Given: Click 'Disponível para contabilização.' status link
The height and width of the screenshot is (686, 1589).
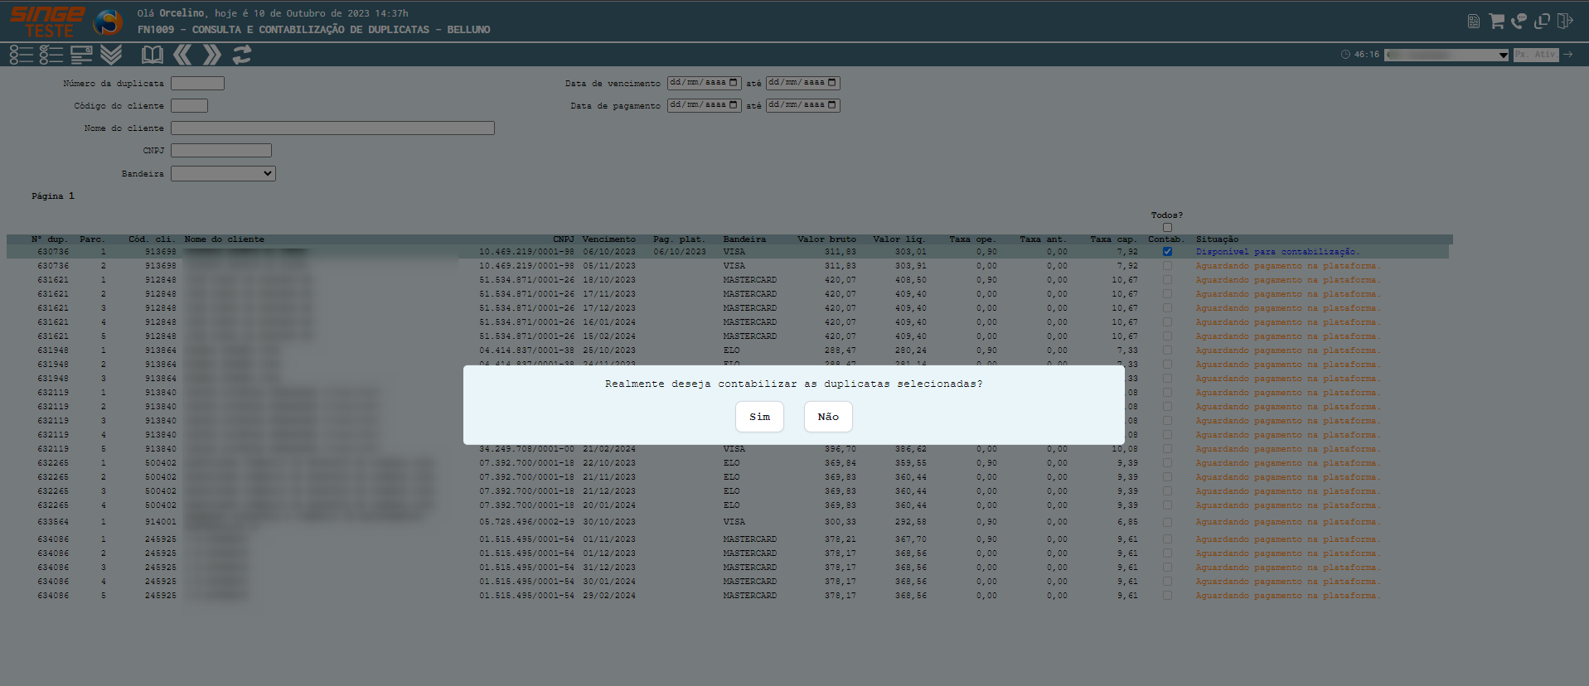Looking at the screenshot, I should click(x=1277, y=252).
